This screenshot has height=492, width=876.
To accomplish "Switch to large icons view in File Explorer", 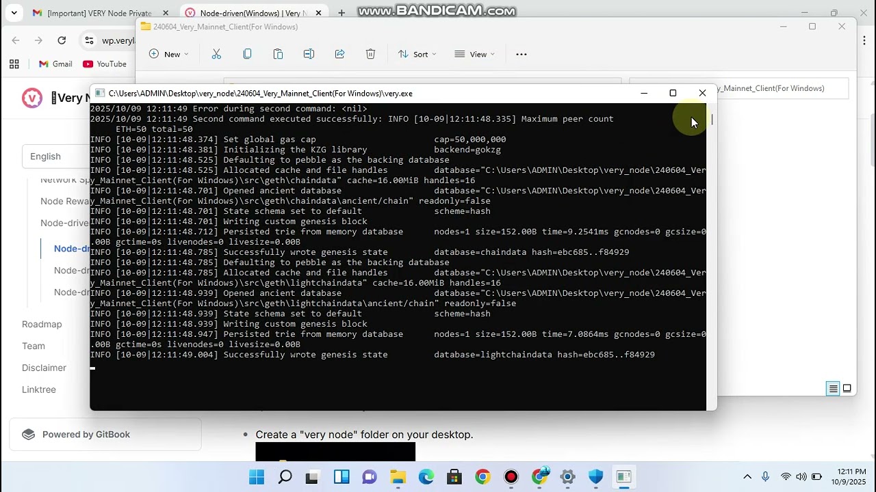I will point(847,388).
